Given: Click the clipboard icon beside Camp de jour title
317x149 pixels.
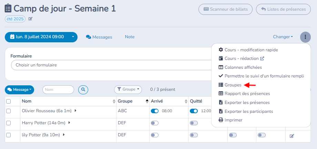Looking at the screenshot, I should [x=8, y=8].
